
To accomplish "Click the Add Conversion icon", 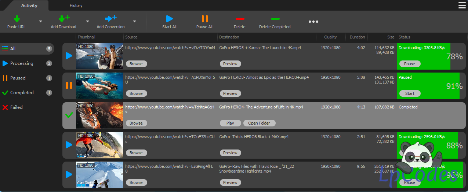I will click(x=110, y=19).
